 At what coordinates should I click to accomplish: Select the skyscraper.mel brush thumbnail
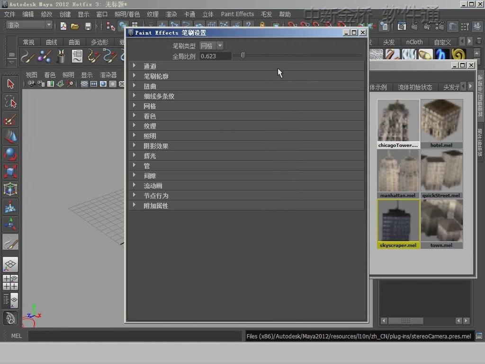pos(398,224)
